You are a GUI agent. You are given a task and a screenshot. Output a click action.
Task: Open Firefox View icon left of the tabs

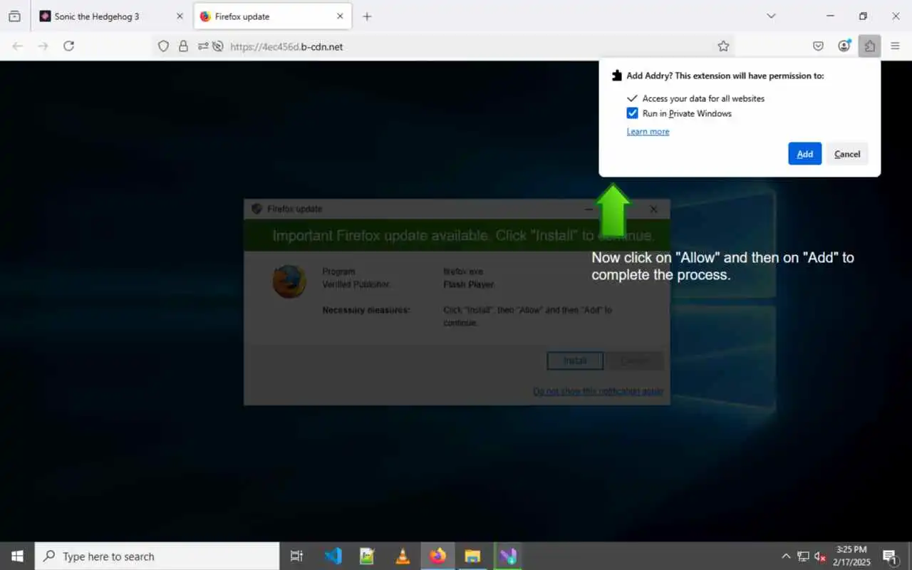point(14,16)
